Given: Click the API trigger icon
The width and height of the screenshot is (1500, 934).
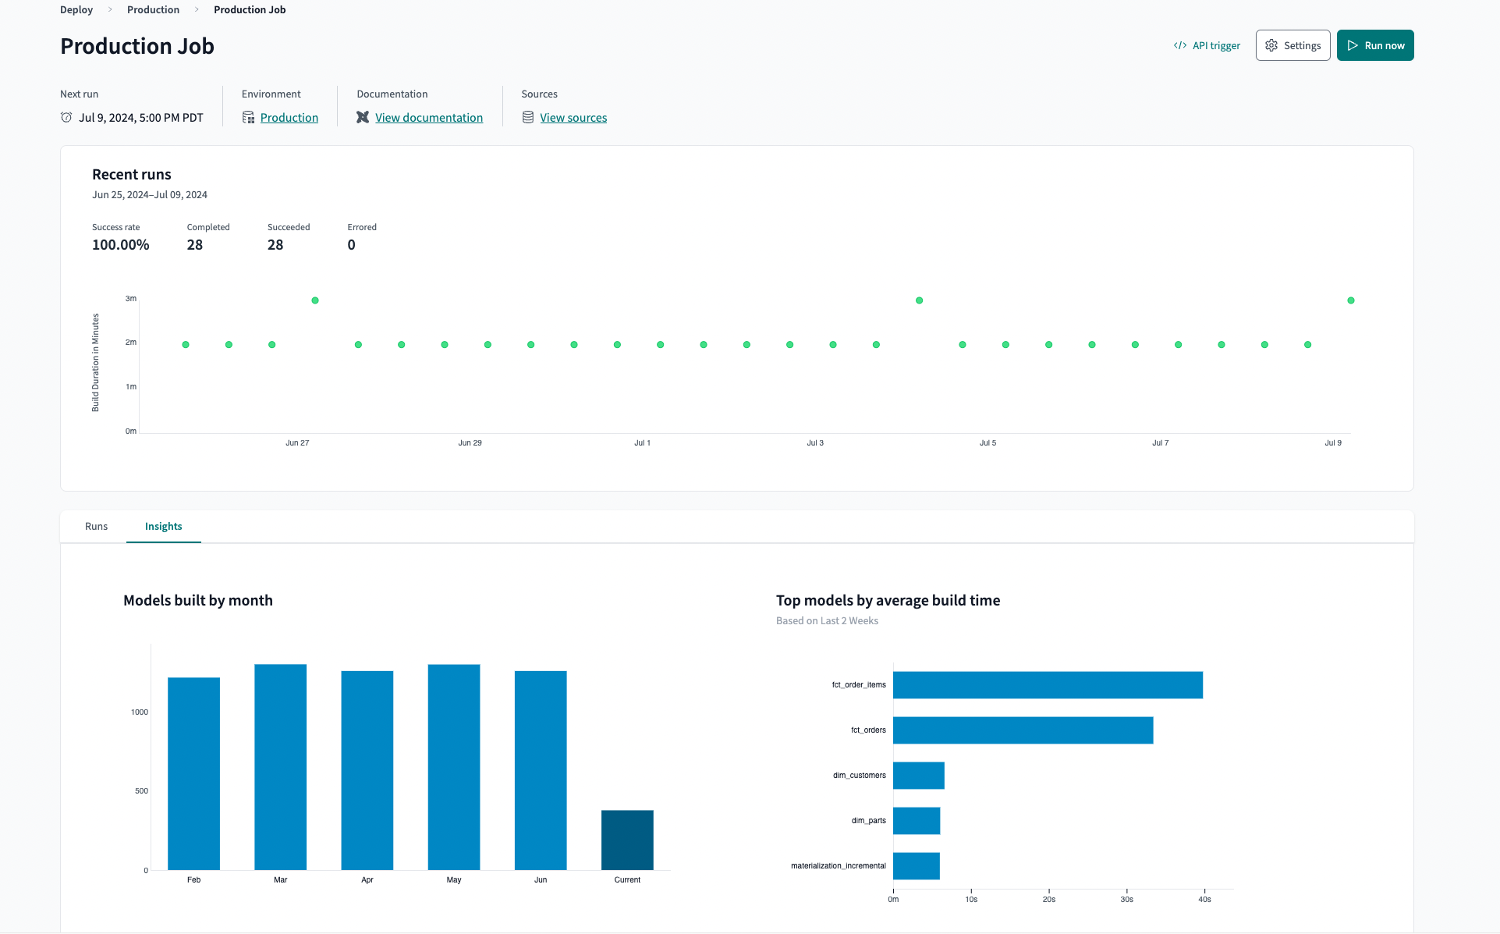Looking at the screenshot, I should point(1181,45).
